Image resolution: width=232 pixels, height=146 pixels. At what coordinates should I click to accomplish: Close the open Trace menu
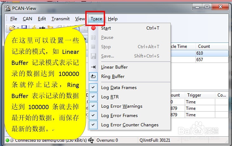(96, 19)
